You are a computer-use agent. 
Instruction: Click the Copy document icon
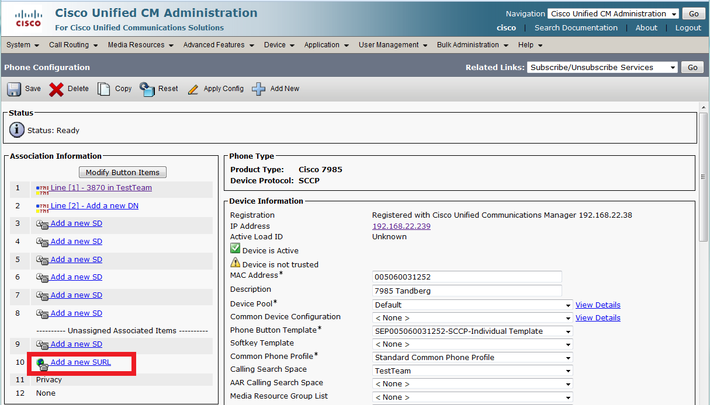click(104, 89)
